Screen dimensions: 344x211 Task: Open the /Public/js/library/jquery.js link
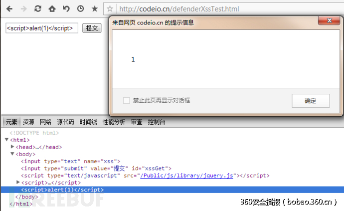coord(186,176)
